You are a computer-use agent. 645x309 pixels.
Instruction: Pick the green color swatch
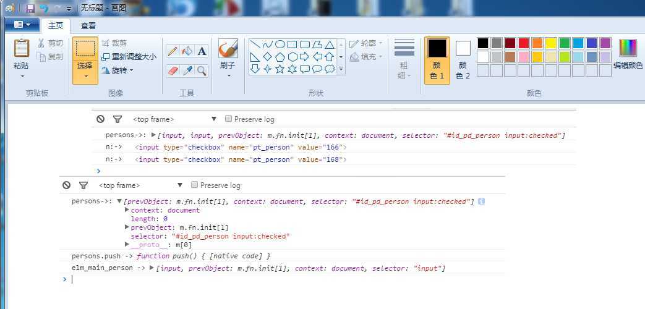coord(565,43)
